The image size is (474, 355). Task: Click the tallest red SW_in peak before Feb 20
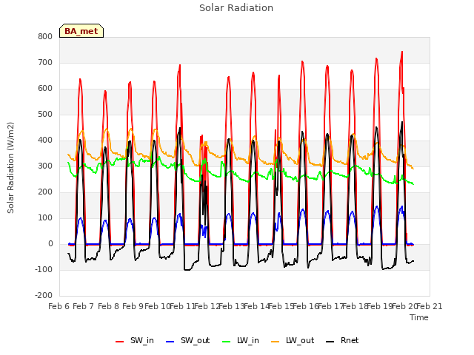click(x=402, y=52)
